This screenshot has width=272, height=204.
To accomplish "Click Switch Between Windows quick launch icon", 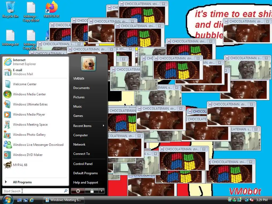I will pos(25,200).
